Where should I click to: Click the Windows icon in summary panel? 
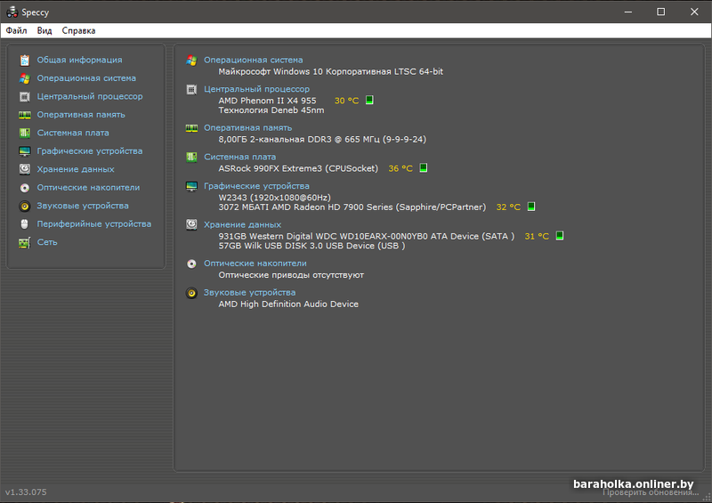tap(191, 60)
